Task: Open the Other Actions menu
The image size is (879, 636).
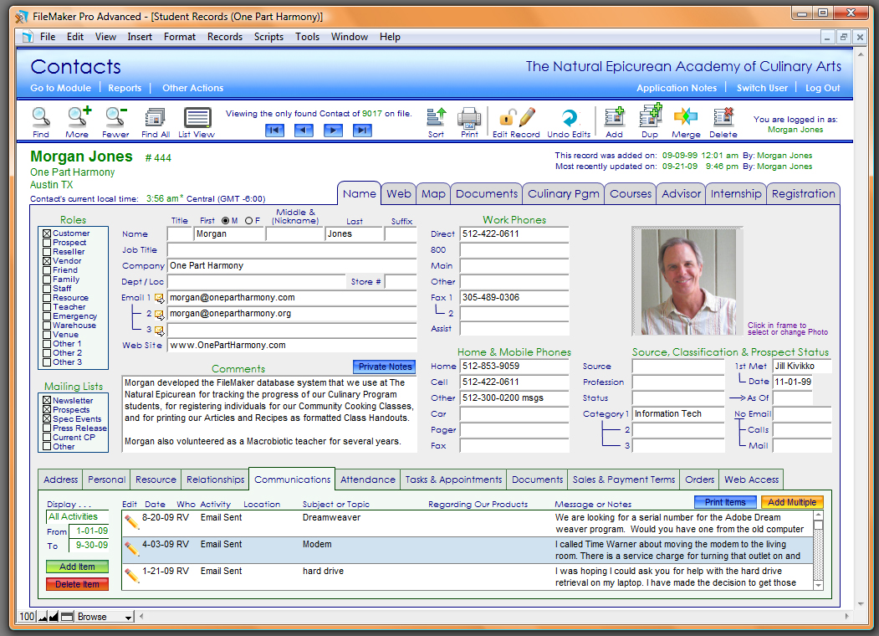Action: tap(193, 88)
